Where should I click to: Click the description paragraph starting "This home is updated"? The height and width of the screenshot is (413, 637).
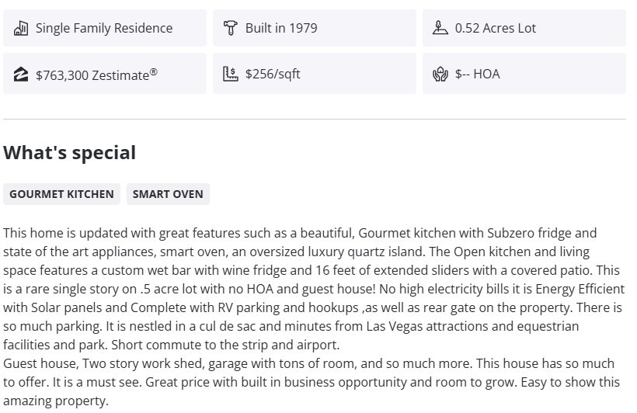pyautogui.click(x=311, y=289)
